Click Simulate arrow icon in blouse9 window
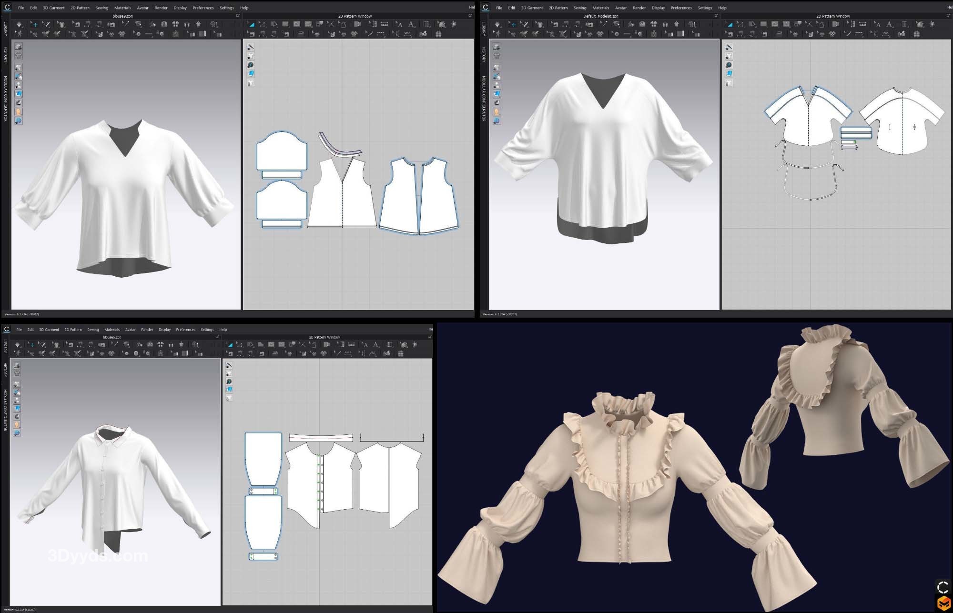Screen dimensions: 953x613 point(19,24)
